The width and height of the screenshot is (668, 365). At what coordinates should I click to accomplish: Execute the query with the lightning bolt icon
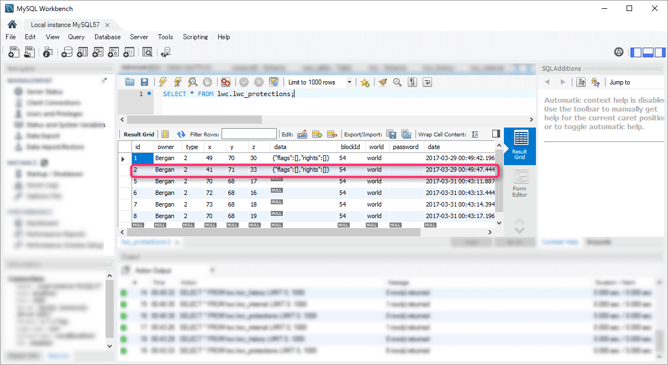pos(163,82)
